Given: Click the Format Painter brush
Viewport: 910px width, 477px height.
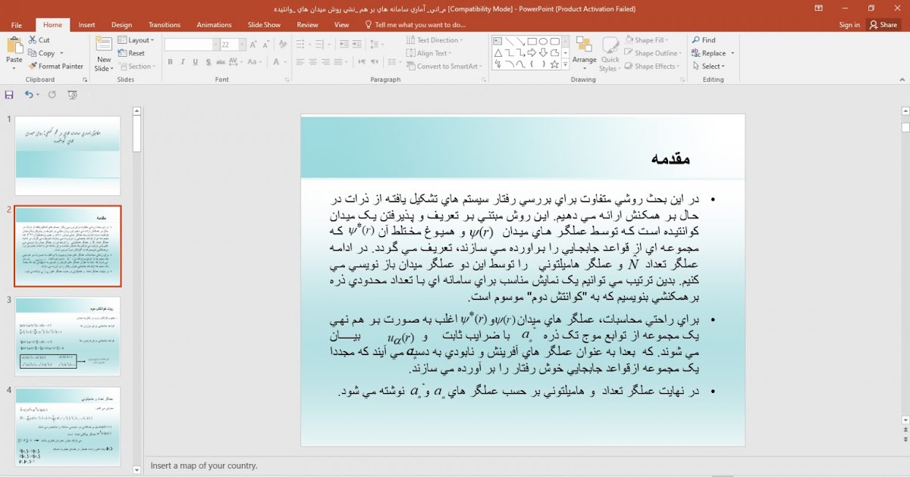Looking at the screenshot, I should tap(56, 66).
